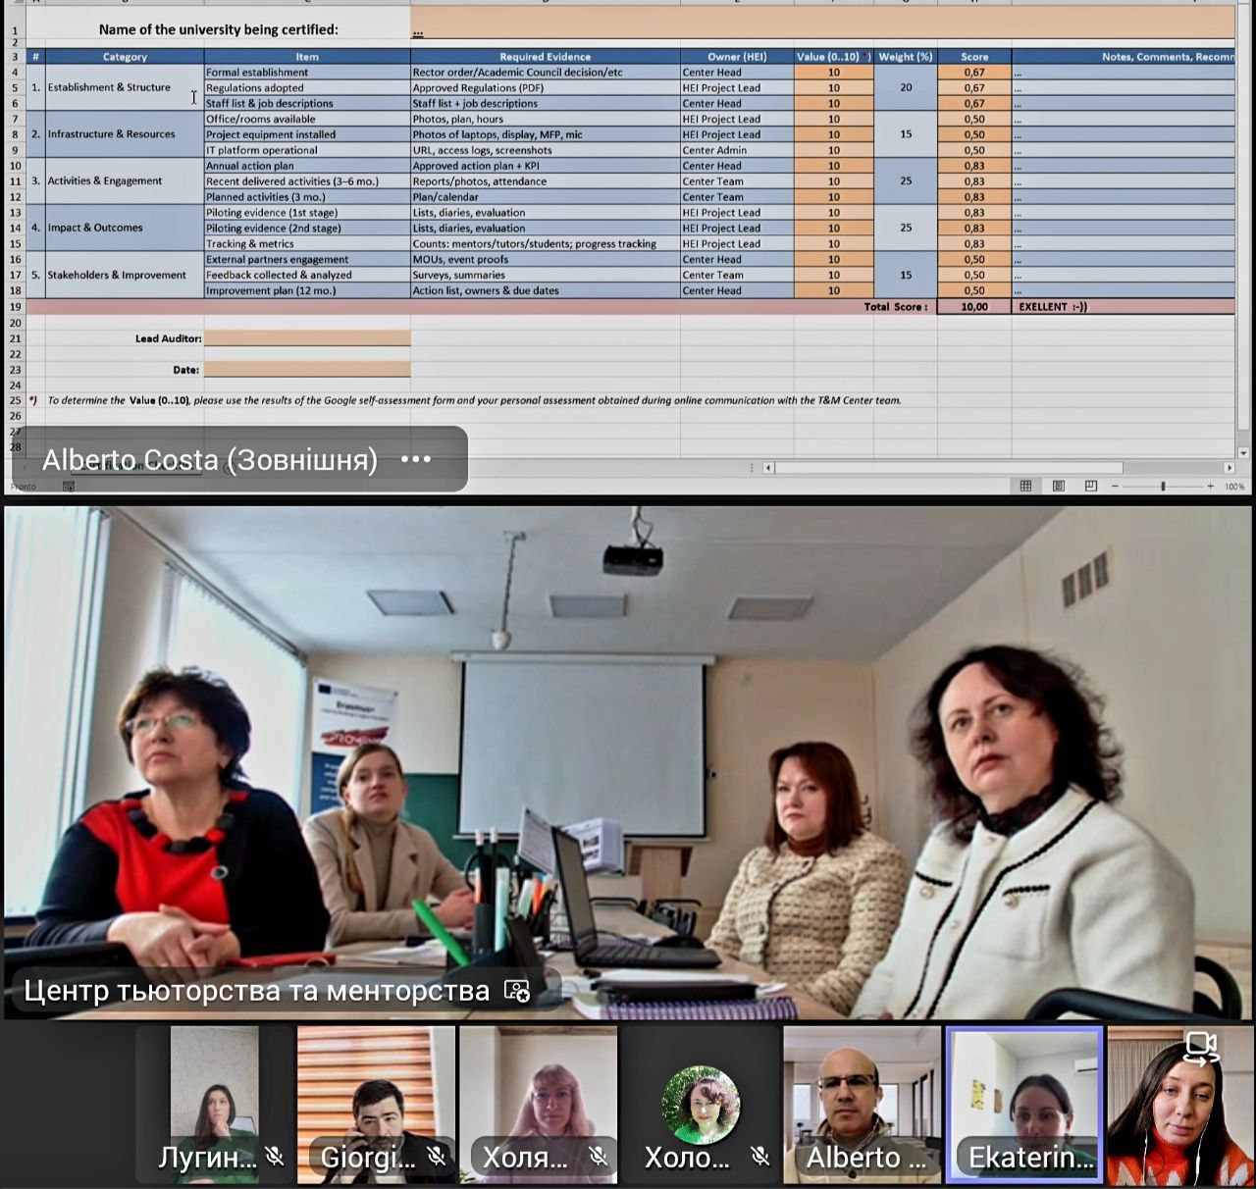Click the zoom in plus button
This screenshot has height=1189, width=1256.
1210,487
